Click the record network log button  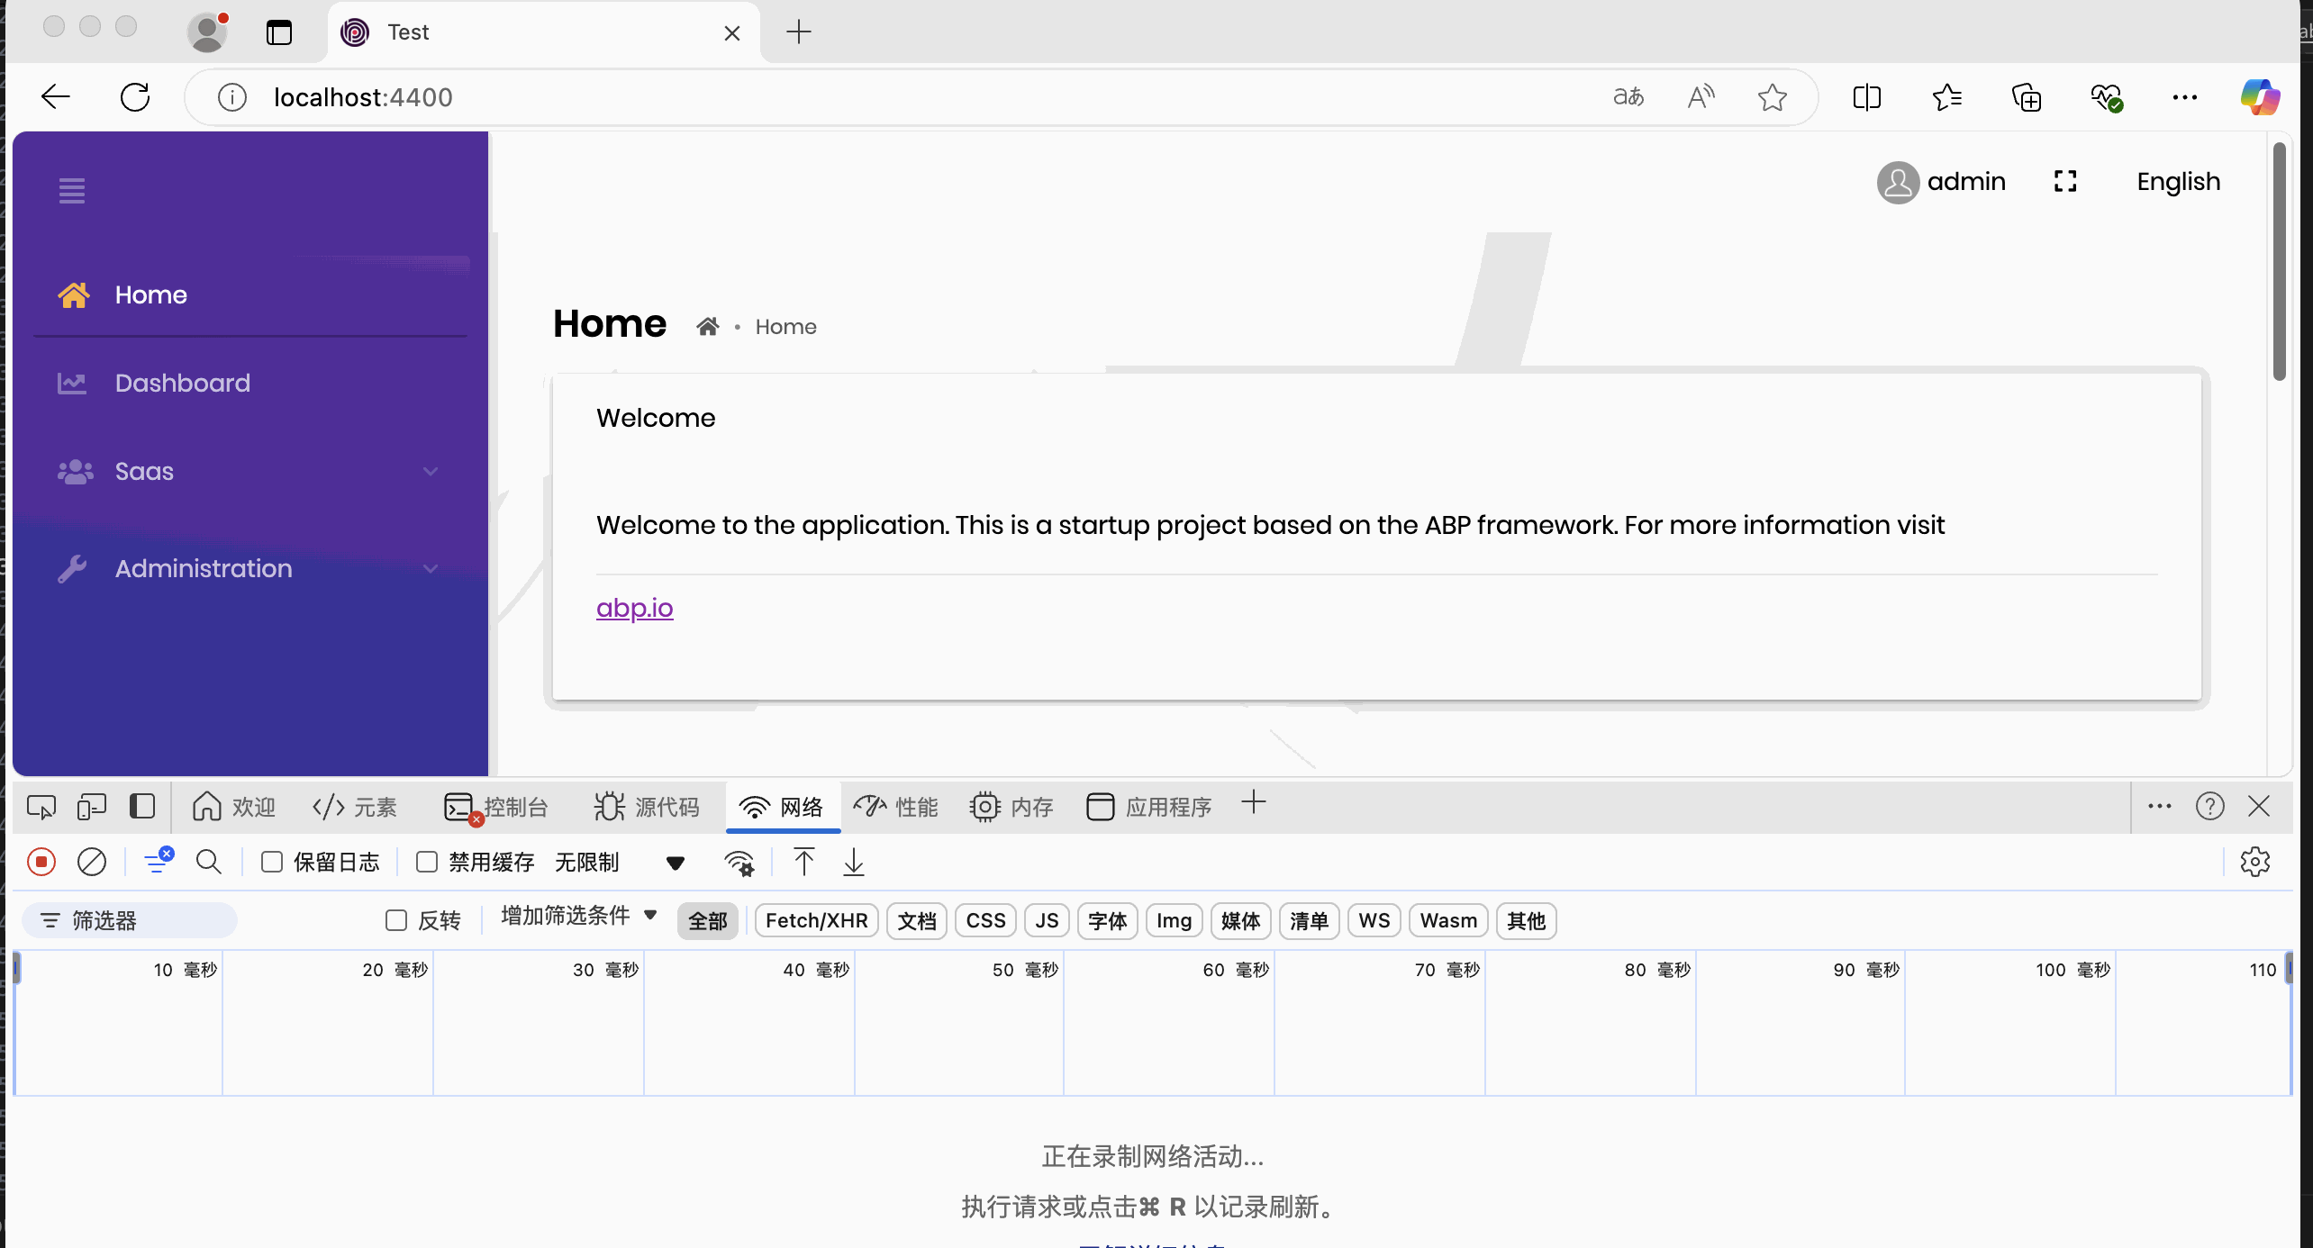point(41,862)
